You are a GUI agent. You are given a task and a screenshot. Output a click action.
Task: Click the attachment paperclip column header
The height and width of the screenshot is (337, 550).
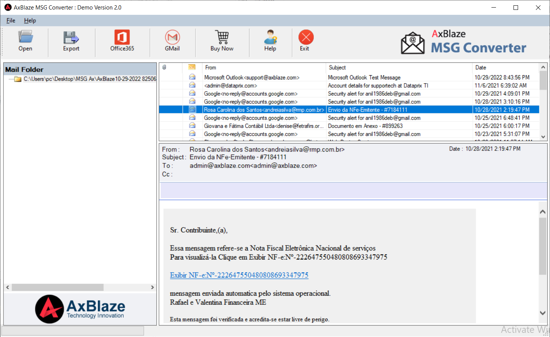(164, 67)
